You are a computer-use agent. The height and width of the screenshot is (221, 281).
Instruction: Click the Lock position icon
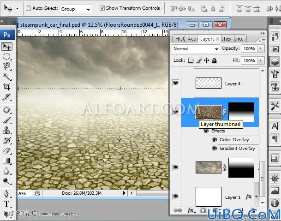click(x=206, y=60)
